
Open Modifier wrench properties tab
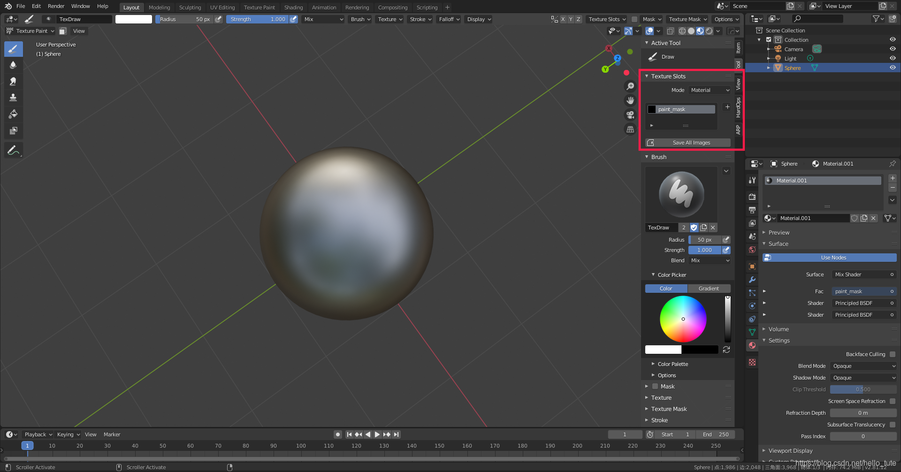(x=752, y=280)
